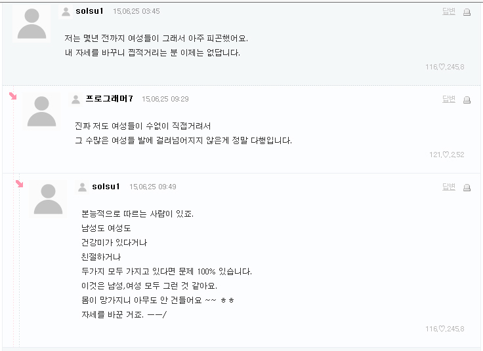
Task: Click the timestamp 15,06,25 09:29
Action: pos(165,100)
